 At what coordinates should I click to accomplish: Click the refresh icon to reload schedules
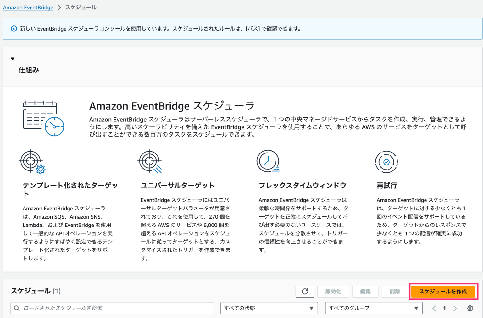pyautogui.click(x=304, y=291)
